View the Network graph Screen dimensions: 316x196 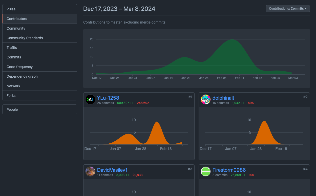[x=40, y=86]
